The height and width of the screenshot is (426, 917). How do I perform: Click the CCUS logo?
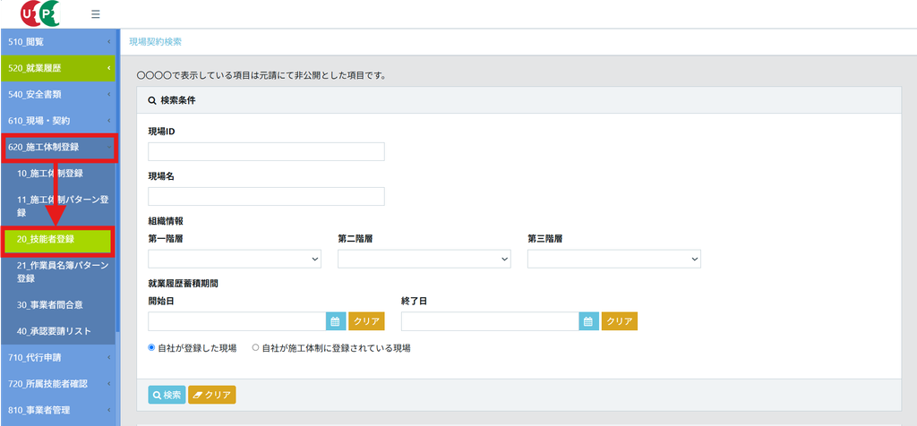[39, 13]
